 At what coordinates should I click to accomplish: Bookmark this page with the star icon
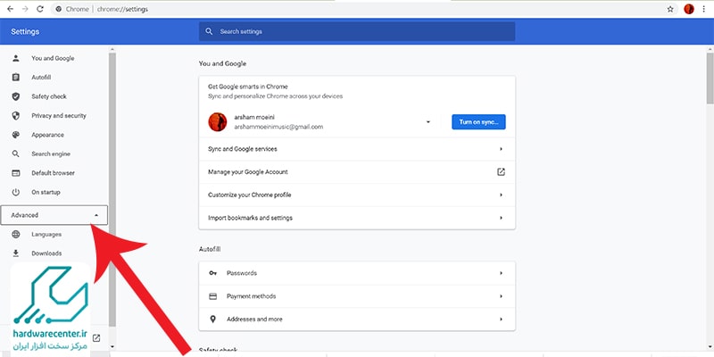pos(670,9)
